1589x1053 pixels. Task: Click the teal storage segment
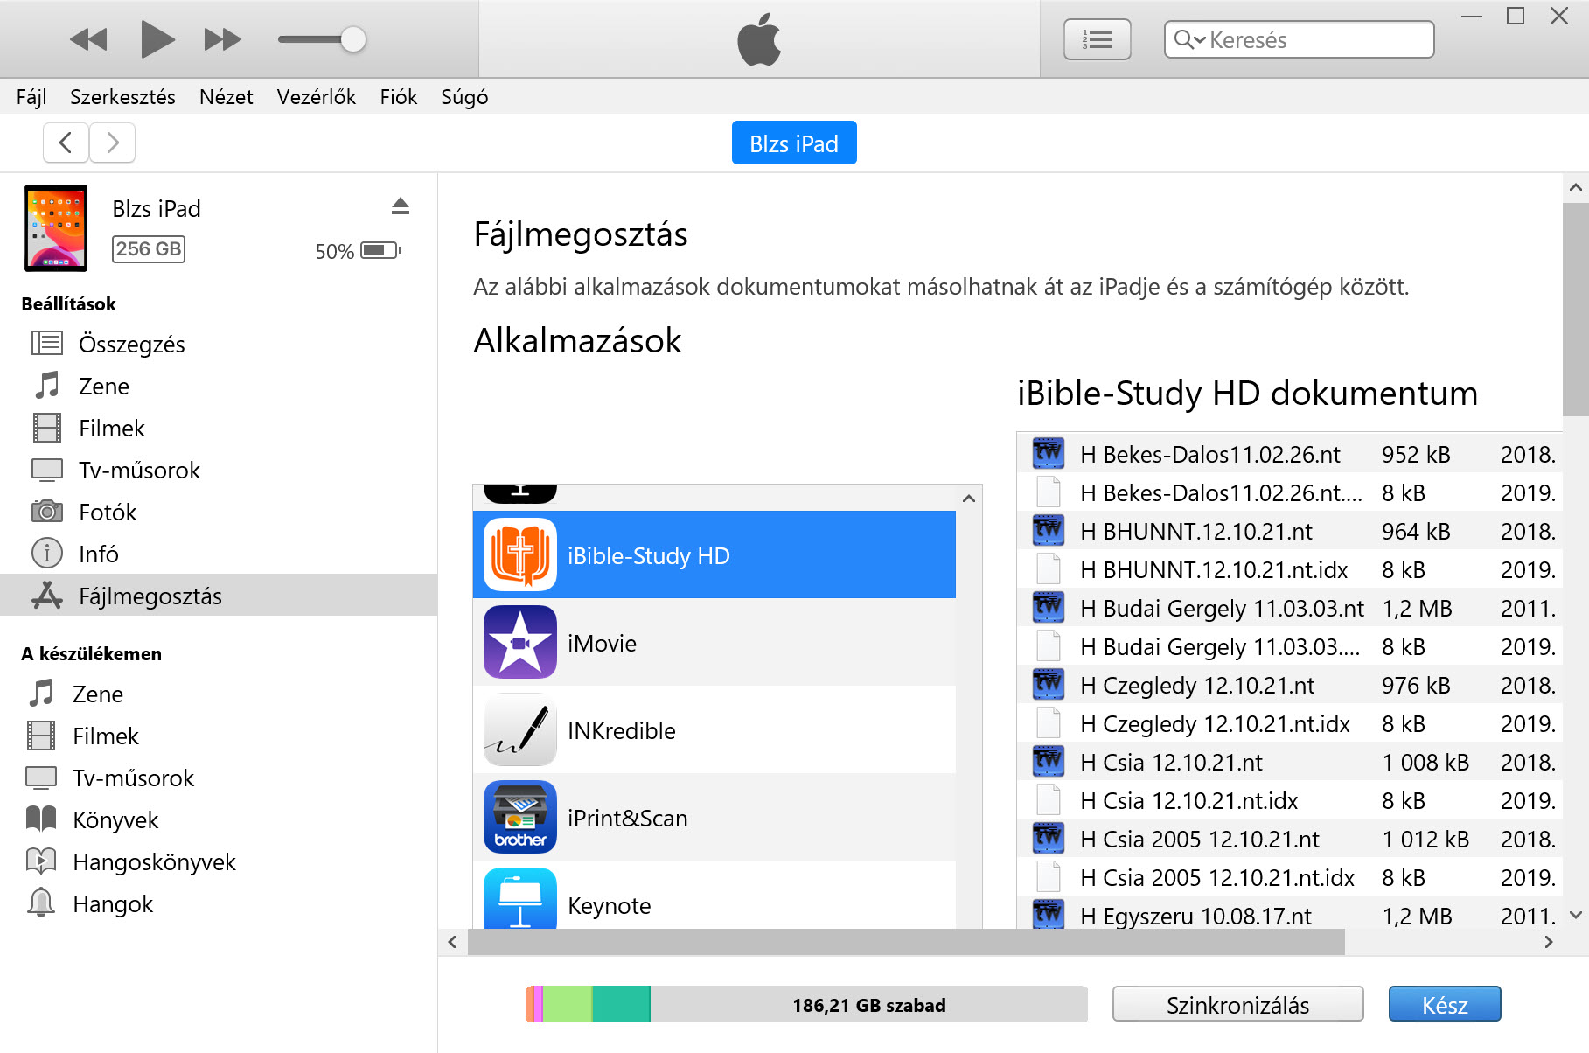[621, 1004]
